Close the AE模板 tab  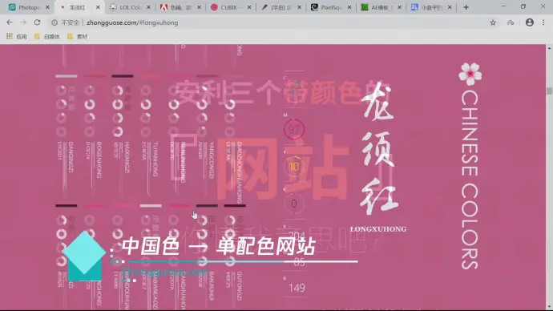click(x=400, y=7)
